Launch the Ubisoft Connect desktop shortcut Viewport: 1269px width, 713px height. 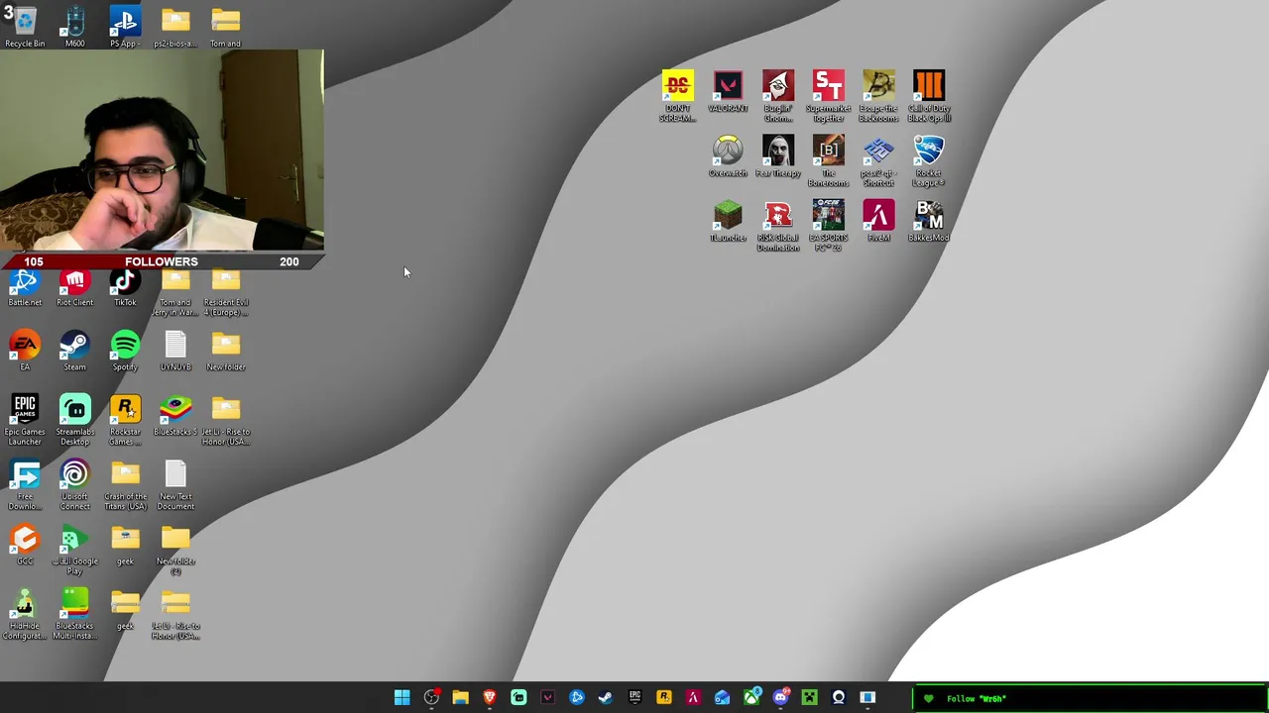(74, 485)
